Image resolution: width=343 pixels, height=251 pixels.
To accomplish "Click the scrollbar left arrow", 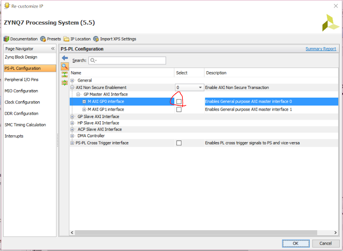I will pos(72,232).
